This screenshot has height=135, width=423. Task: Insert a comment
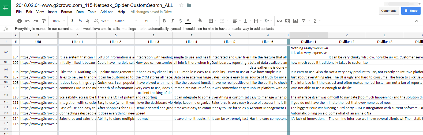287,21
